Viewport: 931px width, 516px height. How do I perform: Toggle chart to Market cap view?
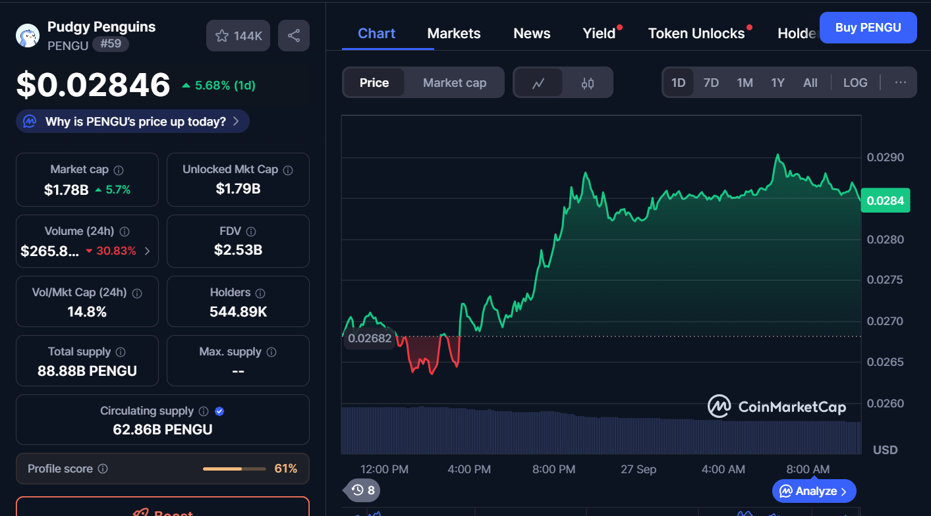pyautogui.click(x=455, y=83)
